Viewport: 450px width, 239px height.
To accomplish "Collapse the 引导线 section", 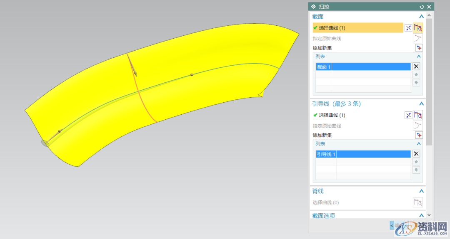I will (x=421, y=104).
